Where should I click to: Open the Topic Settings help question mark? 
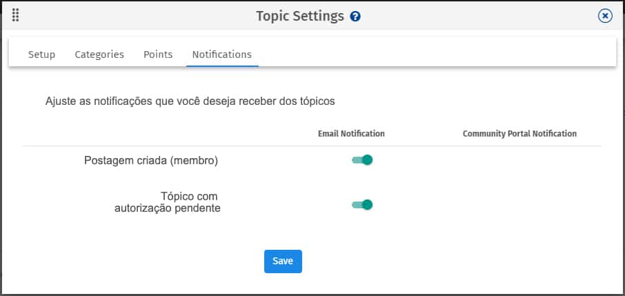pyautogui.click(x=355, y=17)
